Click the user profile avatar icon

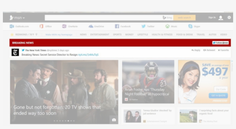[221, 18]
